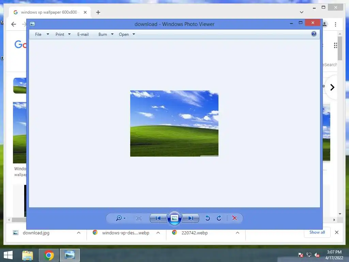Open a new Chrome tab
The width and height of the screenshot is (349, 262).
[98, 12]
